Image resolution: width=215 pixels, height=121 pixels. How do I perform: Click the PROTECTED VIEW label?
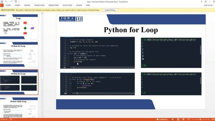(x=8, y=10)
